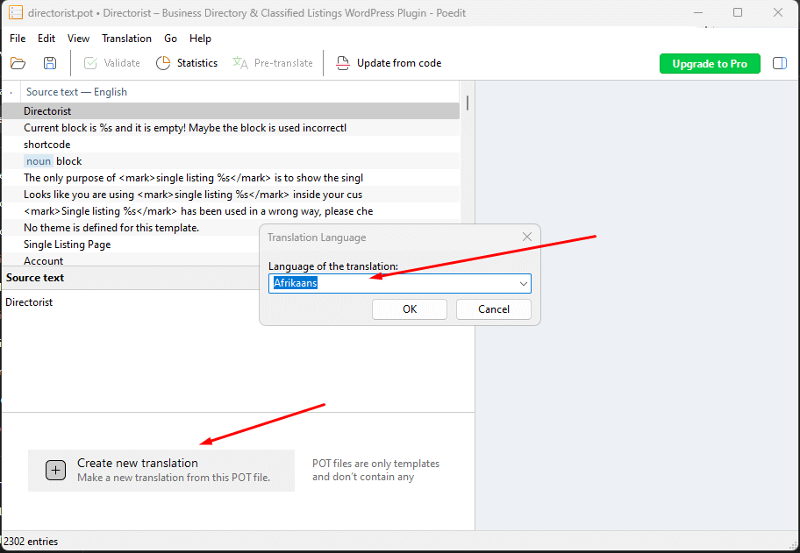Confirm language by clicking OK
The height and width of the screenshot is (553, 800).
click(409, 308)
